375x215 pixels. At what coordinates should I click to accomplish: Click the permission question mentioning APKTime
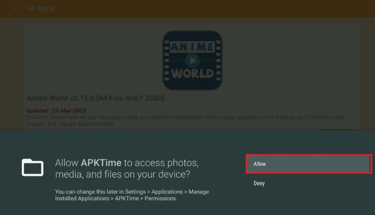[x=127, y=169]
